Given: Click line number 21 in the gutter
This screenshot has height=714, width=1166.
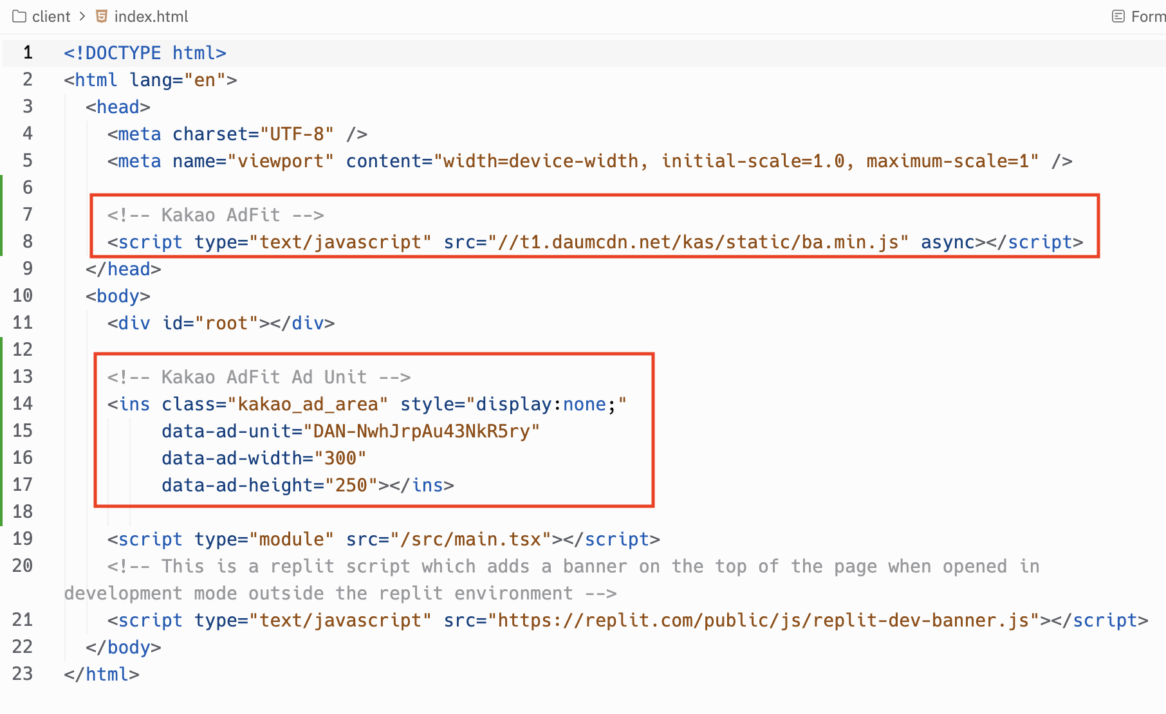Looking at the screenshot, I should 23,620.
